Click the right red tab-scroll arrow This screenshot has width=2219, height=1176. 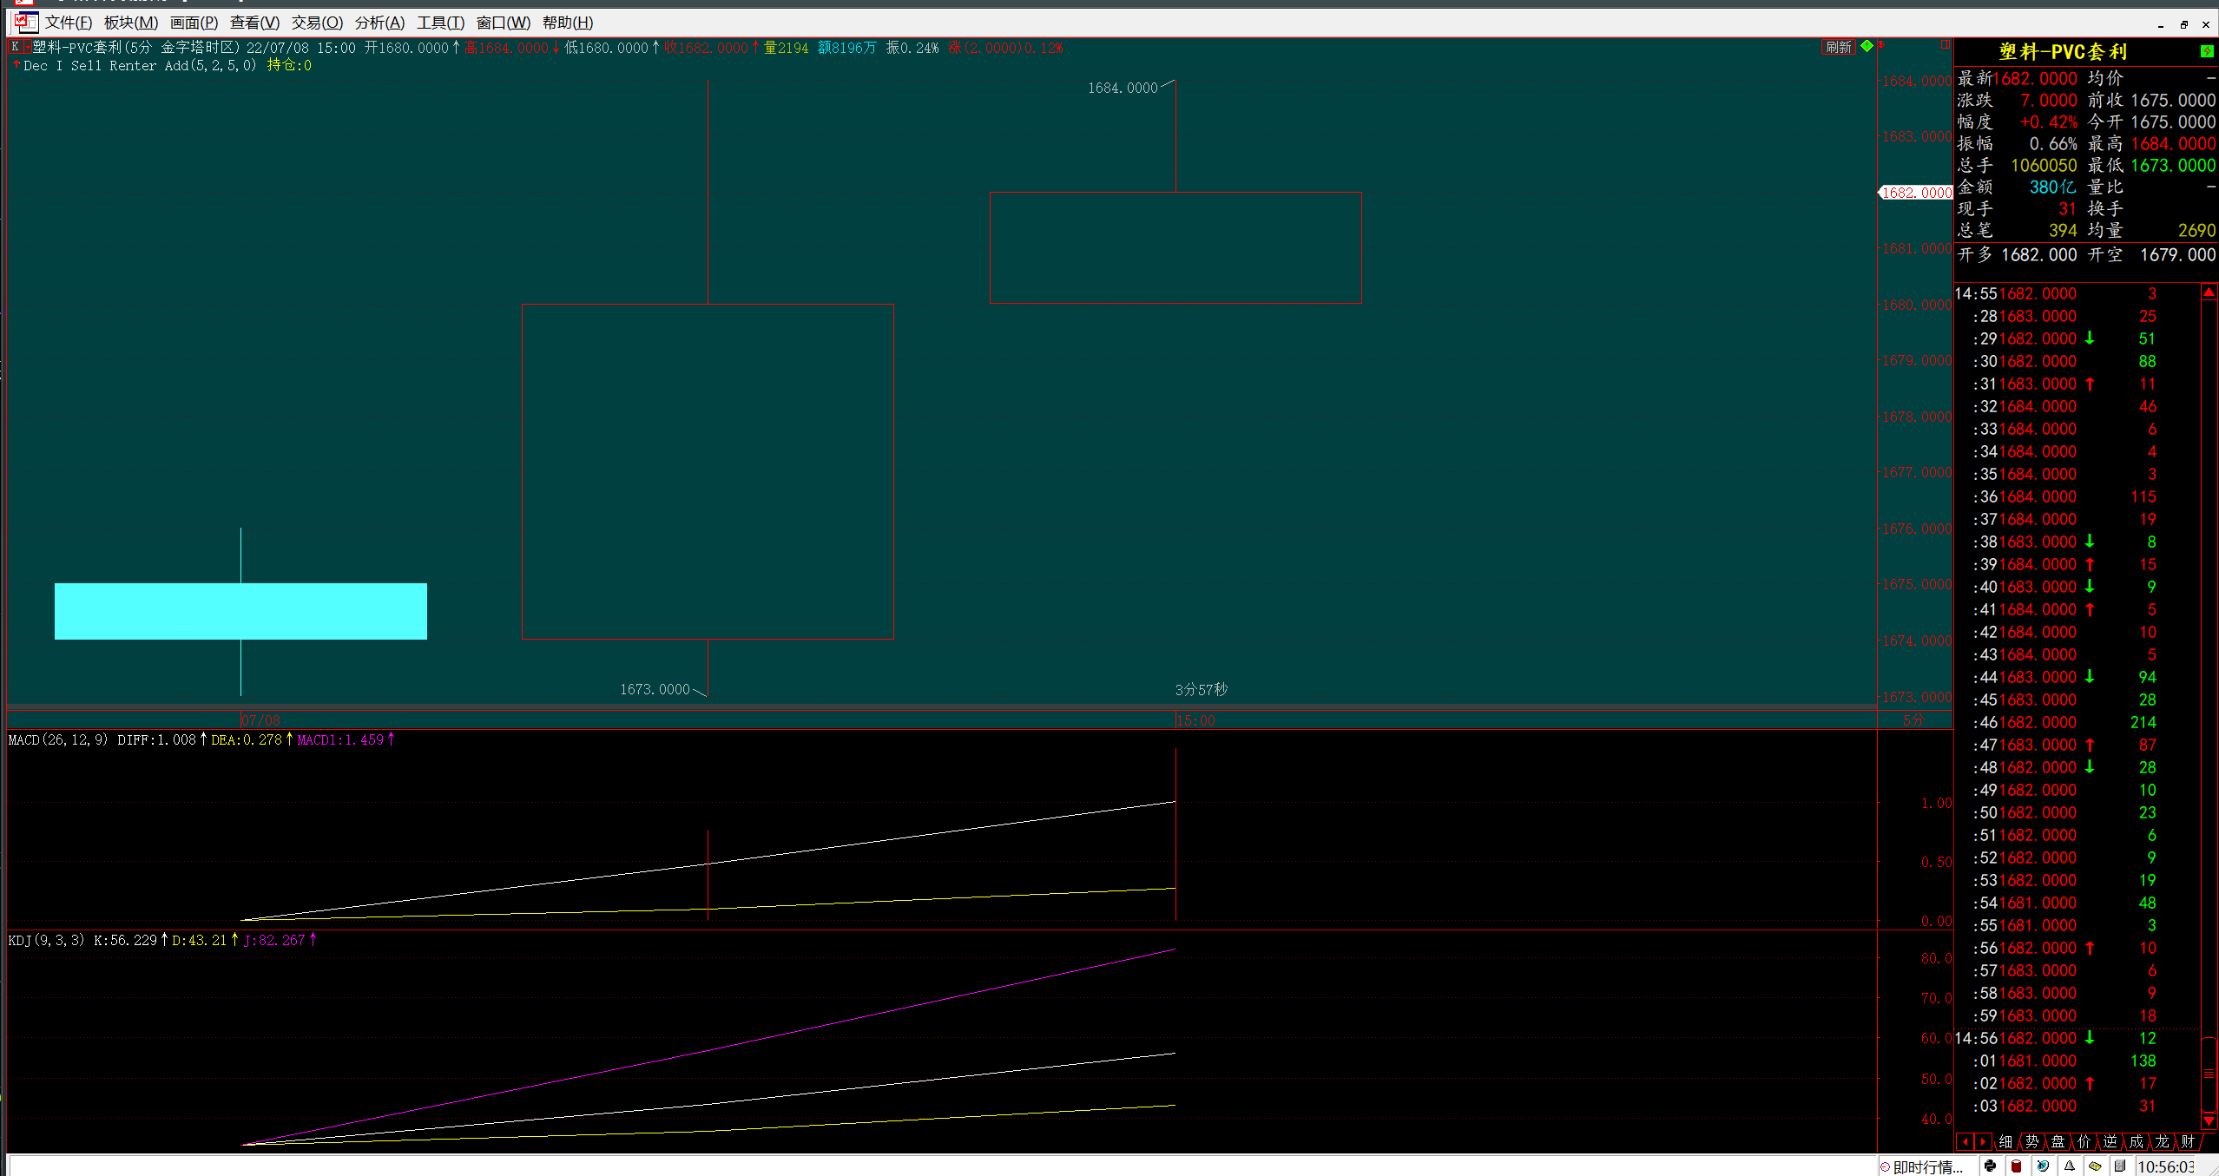[x=1983, y=1141]
